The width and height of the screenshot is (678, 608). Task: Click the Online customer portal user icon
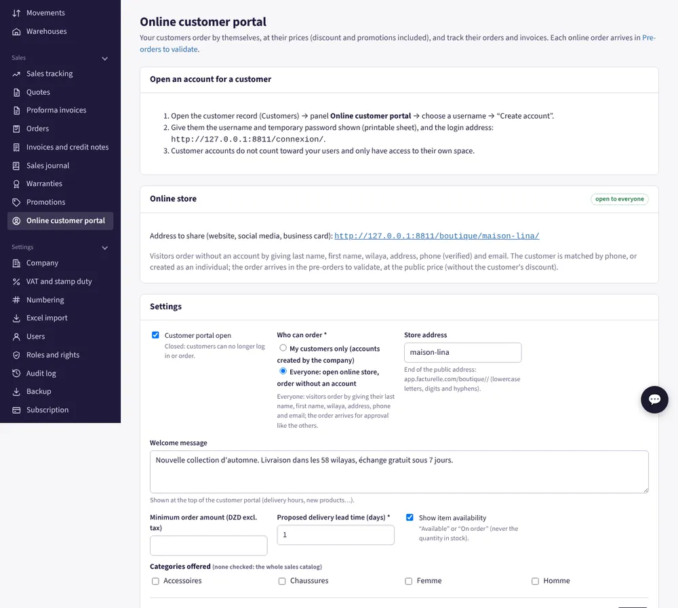coord(16,221)
